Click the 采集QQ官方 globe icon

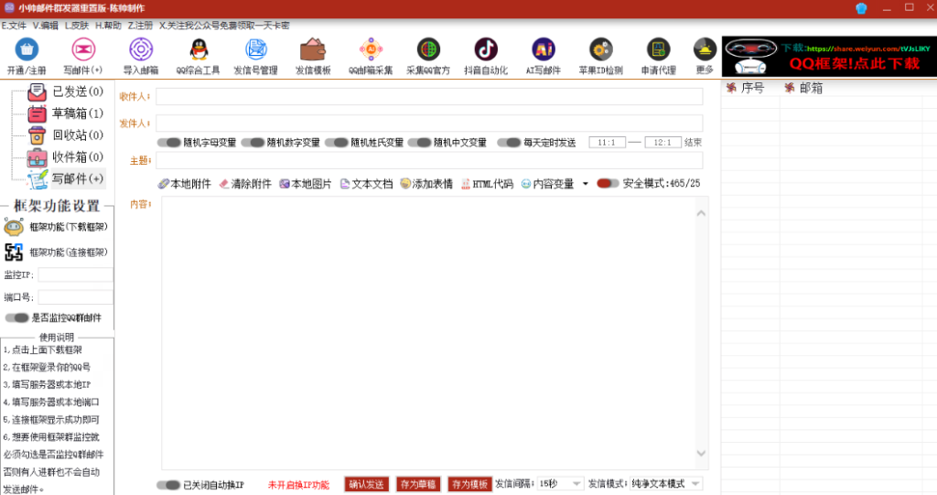428,49
